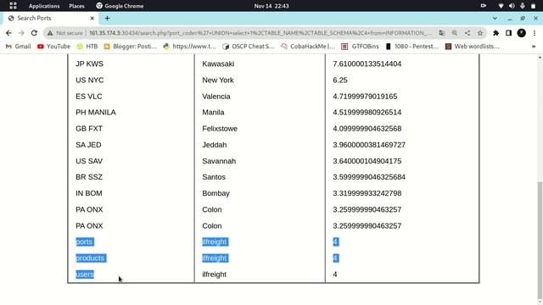Click the 3.9600000381469727 value
Image resolution: width=543 pixels, height=305 pixels.
coord(369,145)
